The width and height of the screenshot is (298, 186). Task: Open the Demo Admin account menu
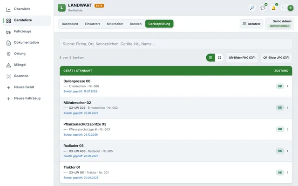pyautogui.click(x=280, y=24)
